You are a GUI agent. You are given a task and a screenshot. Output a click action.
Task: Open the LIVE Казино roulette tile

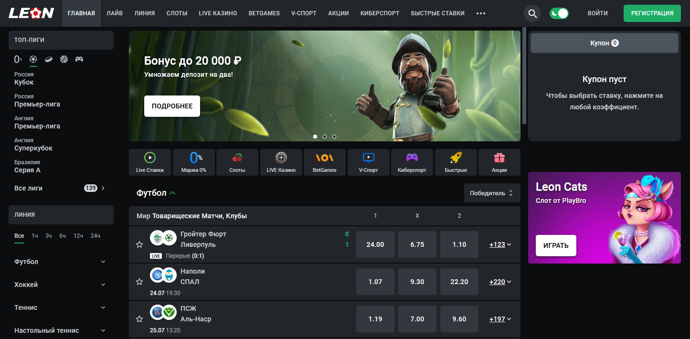click(281, 162)
